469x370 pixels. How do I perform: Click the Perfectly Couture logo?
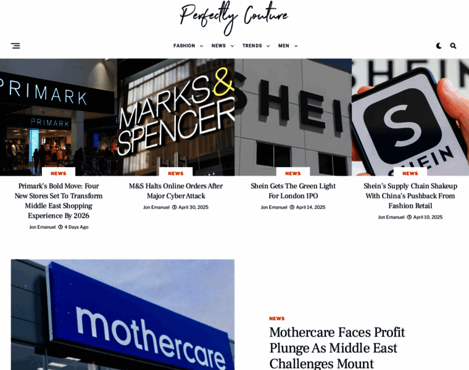pyautogui.click(x=234, y=18)
